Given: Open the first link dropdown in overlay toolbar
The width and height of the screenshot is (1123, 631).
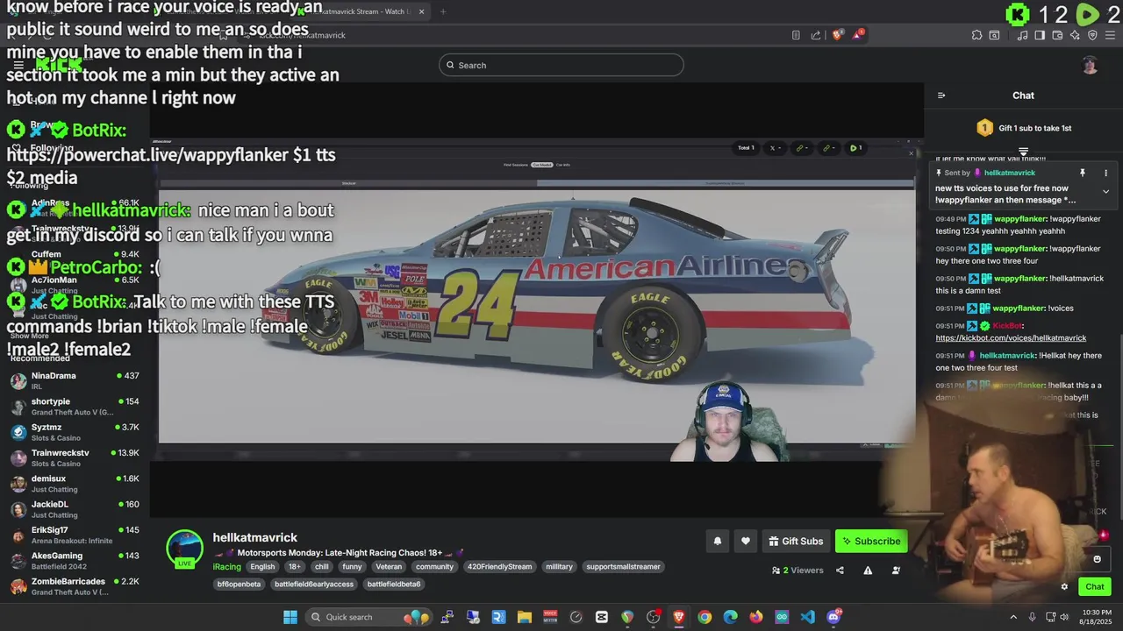Looking at the screenshot, I should click(802, 148).
